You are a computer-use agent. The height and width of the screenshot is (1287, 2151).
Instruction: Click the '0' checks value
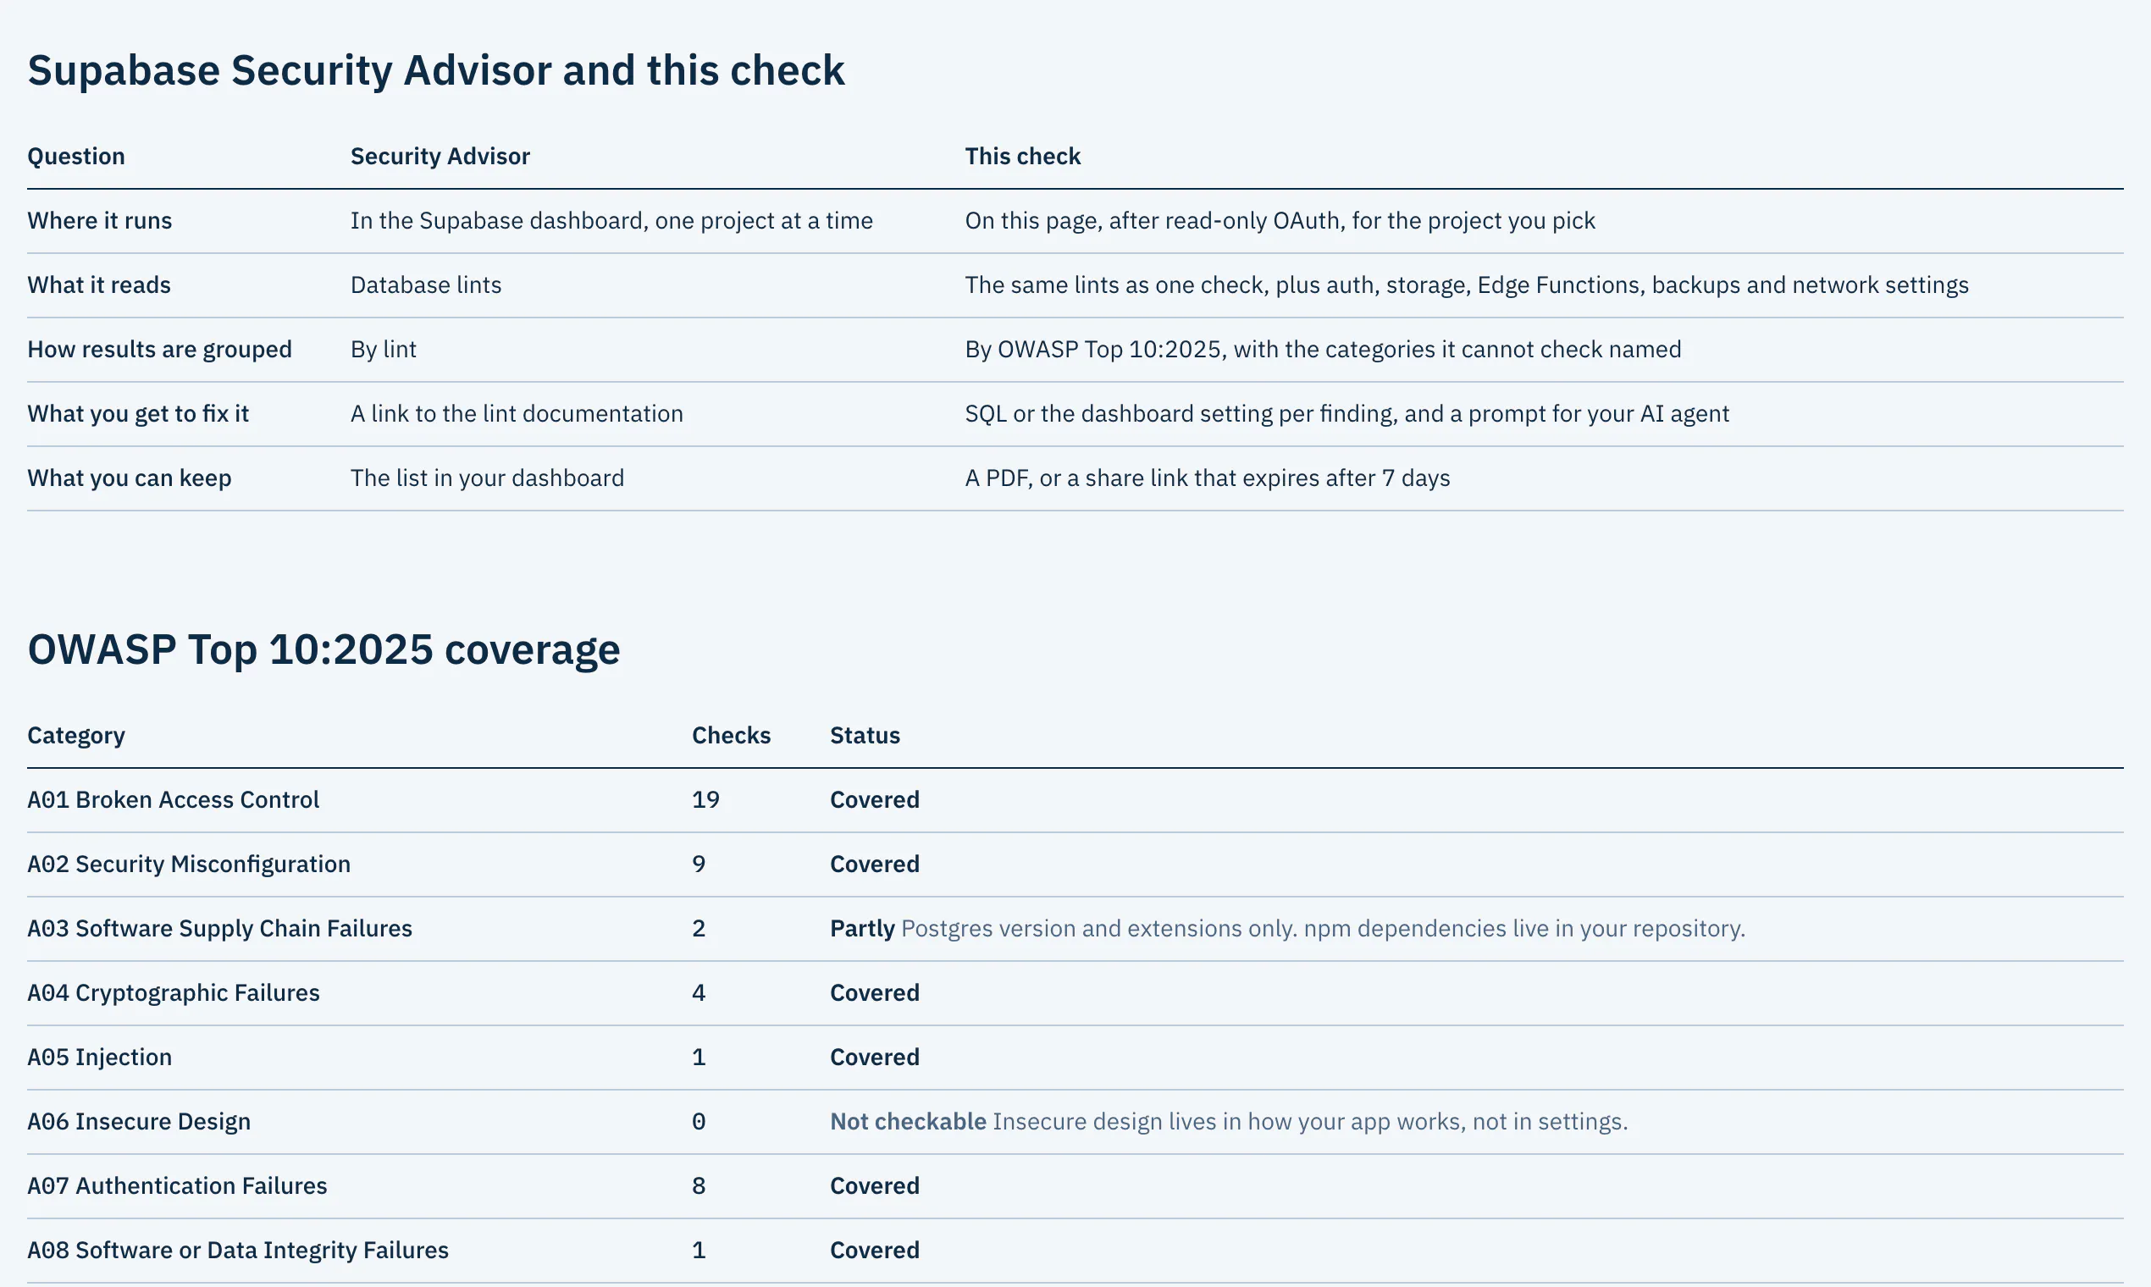pos(698,1121)
